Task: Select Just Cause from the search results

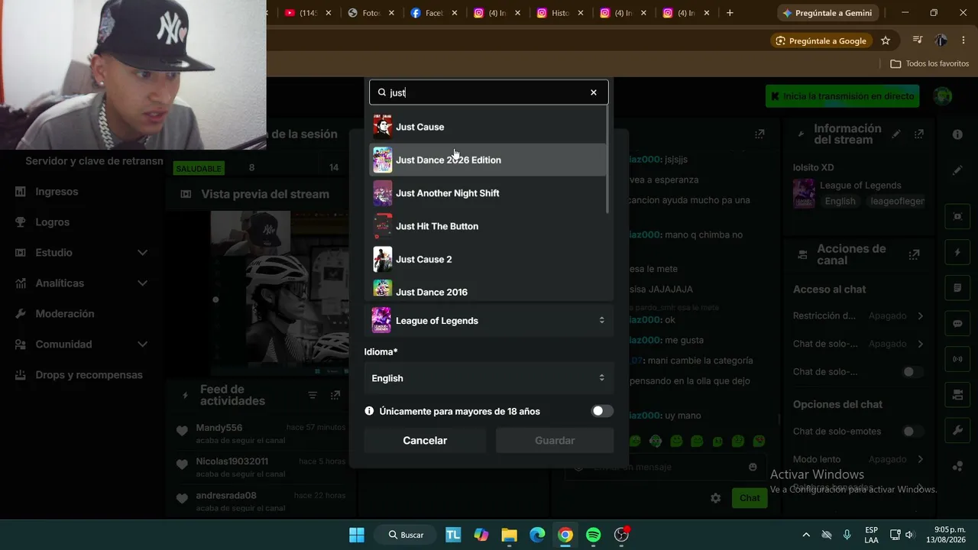Action: (x=487, y=127)
